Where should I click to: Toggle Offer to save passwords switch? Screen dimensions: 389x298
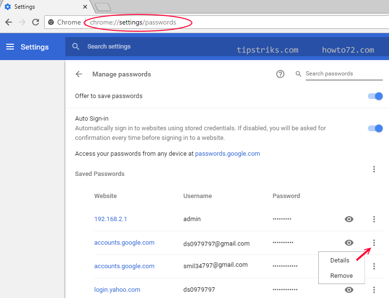(375, 96)
